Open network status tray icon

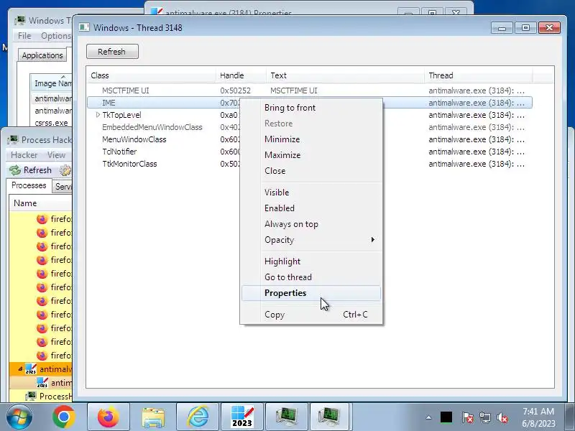coord(484,417)
